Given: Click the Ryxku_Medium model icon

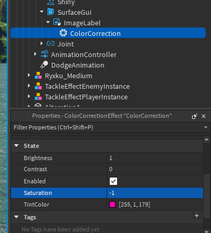Looking at the screenshot, I should 38,76.
